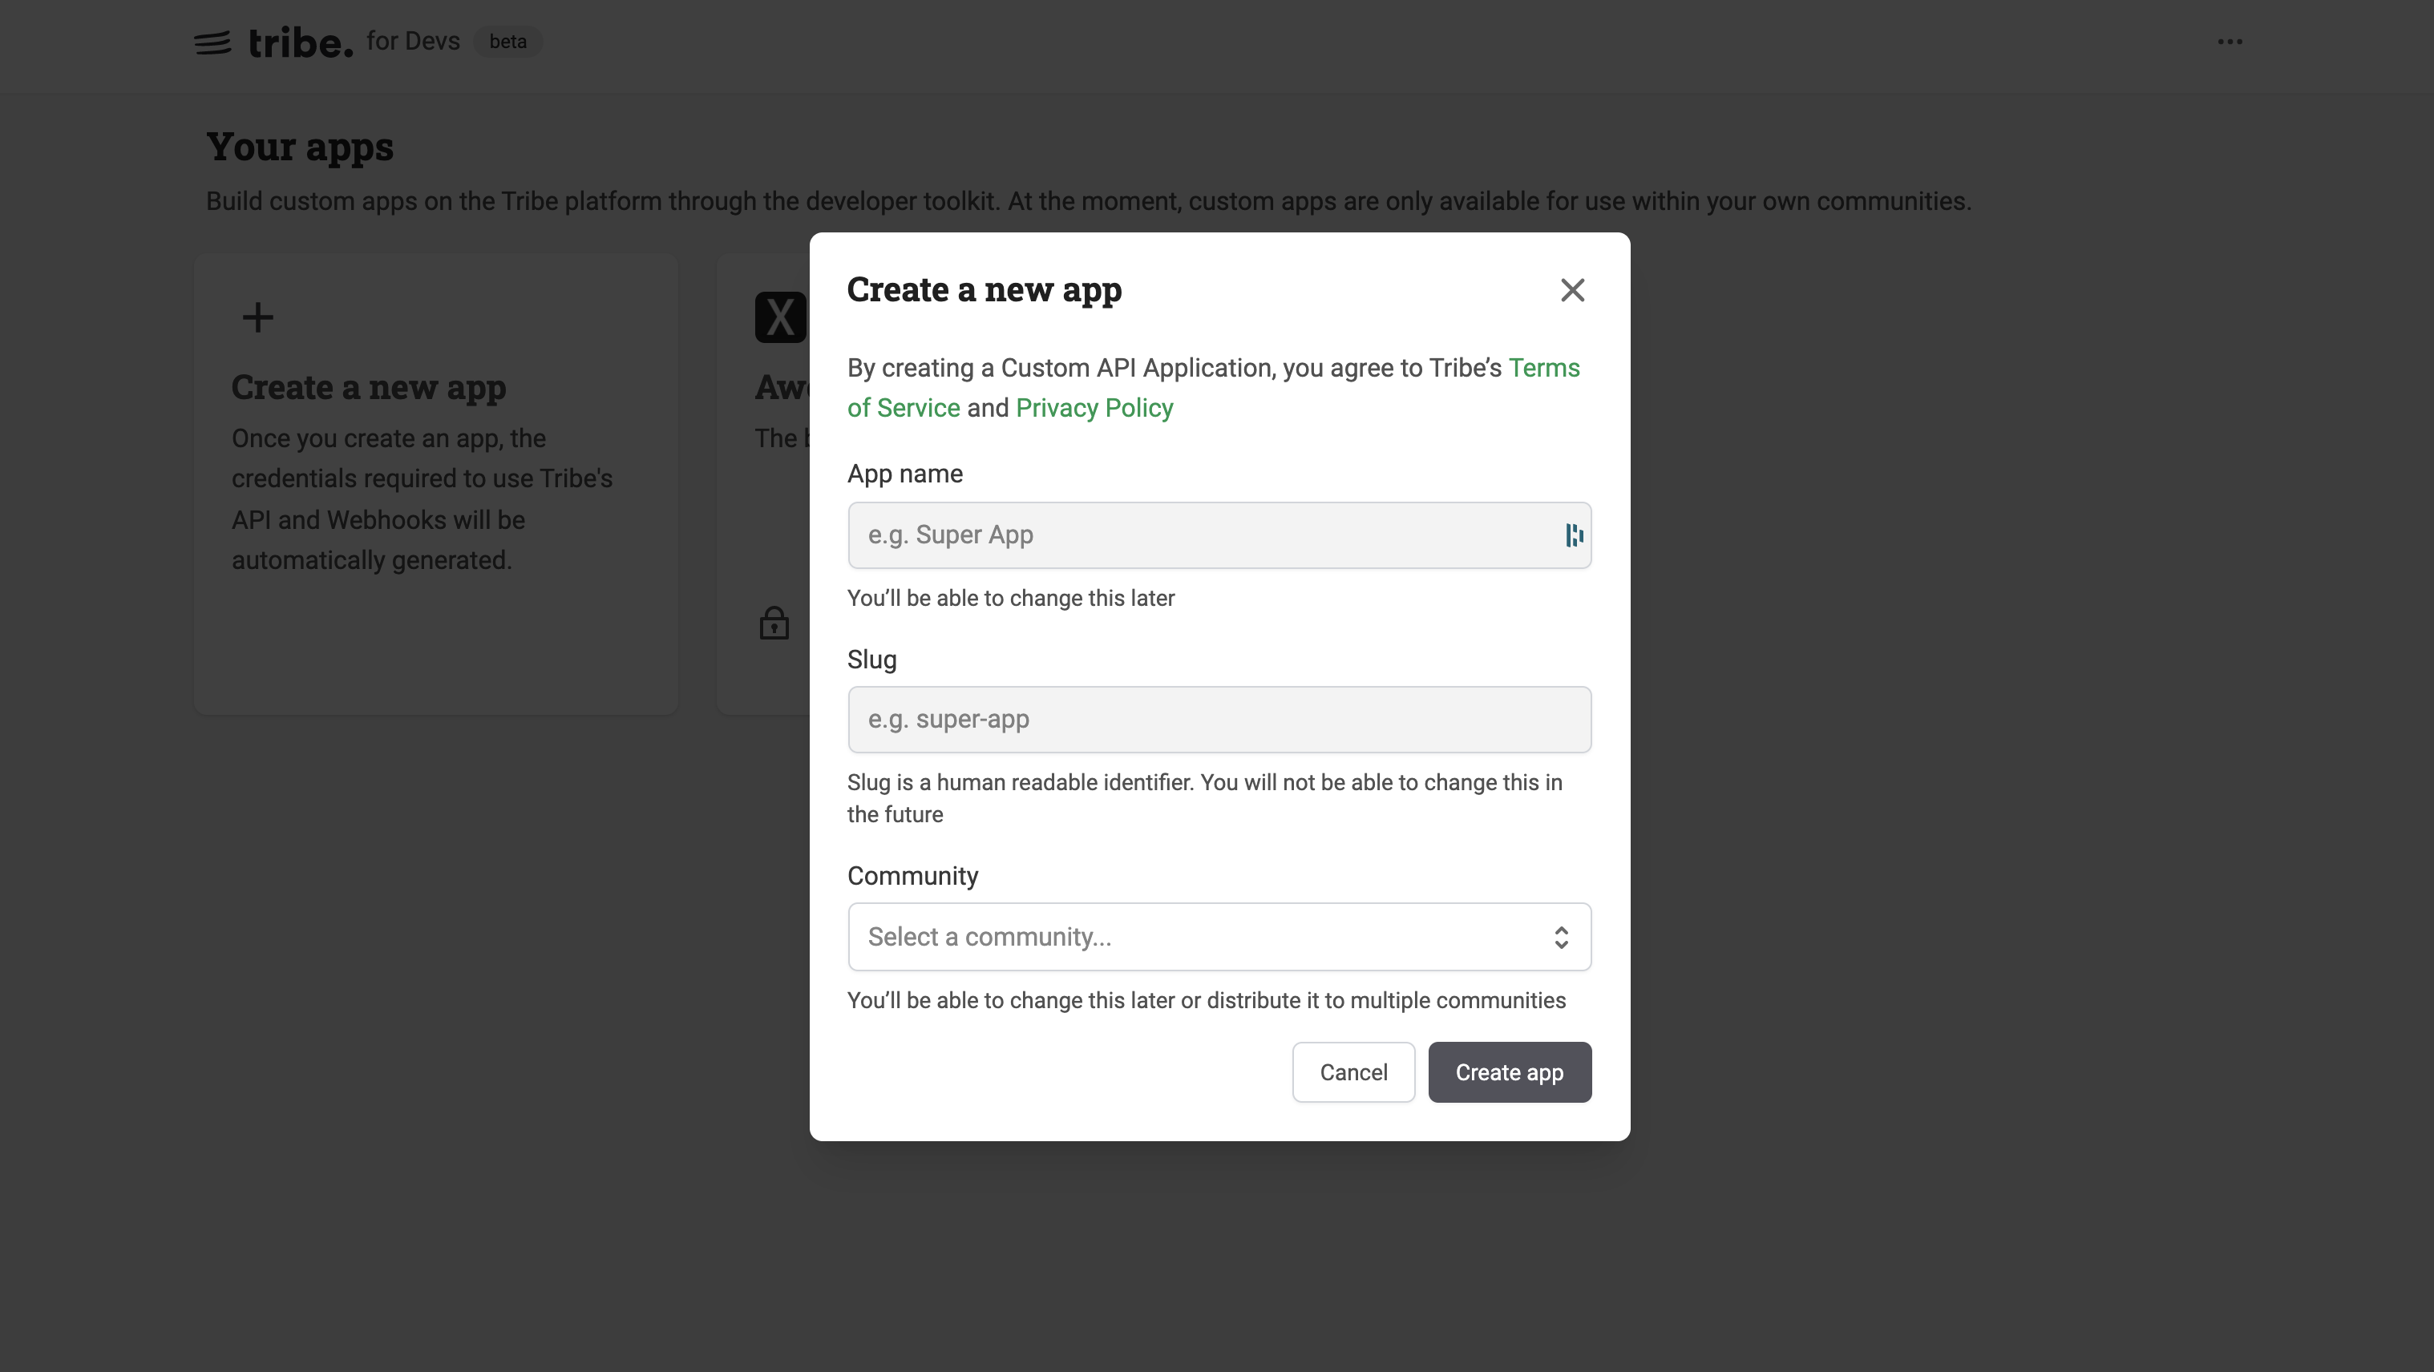The width and height of the screenshot is (2434, 1372).
Task: Open the Select a community dropdown
Action: tap(1219, 937)
